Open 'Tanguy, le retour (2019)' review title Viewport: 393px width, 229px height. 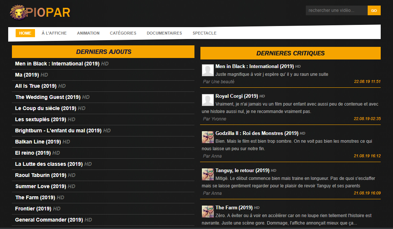click(x=243, y=171)
